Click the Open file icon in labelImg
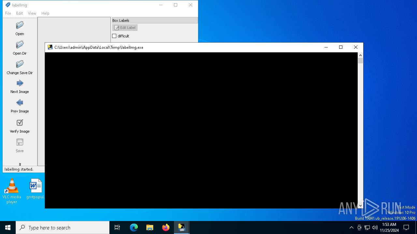This screenshot has width=417, height=234. tap(20, 25)
